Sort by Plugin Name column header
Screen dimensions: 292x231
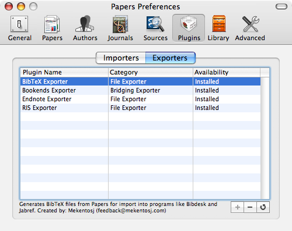(x=64, y=72)
